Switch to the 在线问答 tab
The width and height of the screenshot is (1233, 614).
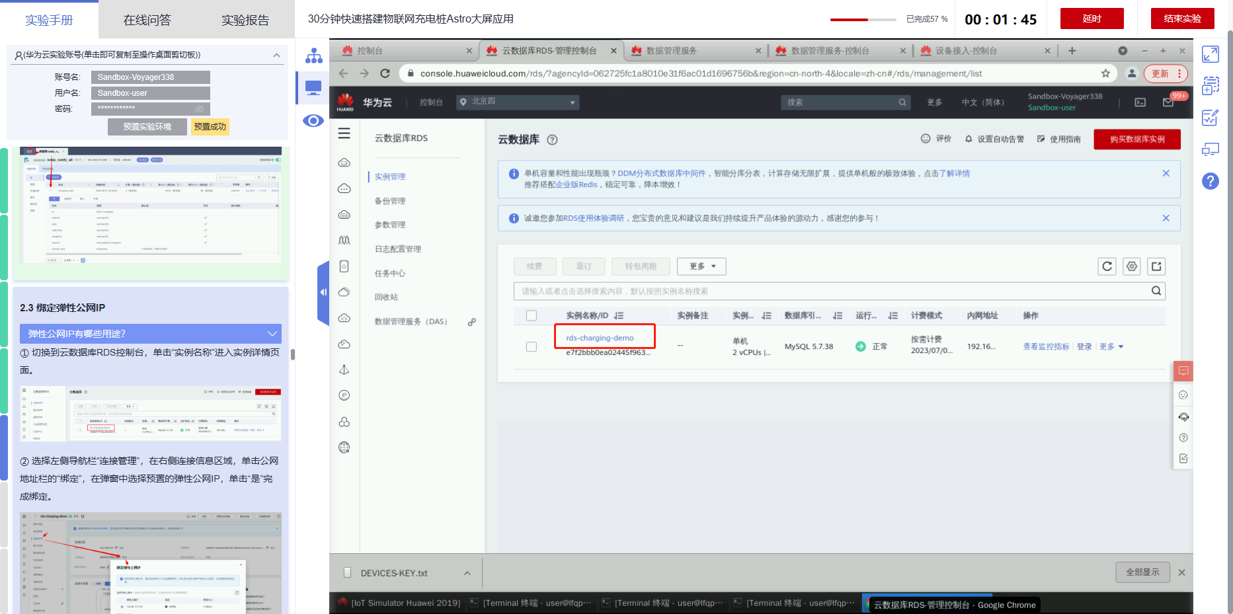click(x=147, y=20)
